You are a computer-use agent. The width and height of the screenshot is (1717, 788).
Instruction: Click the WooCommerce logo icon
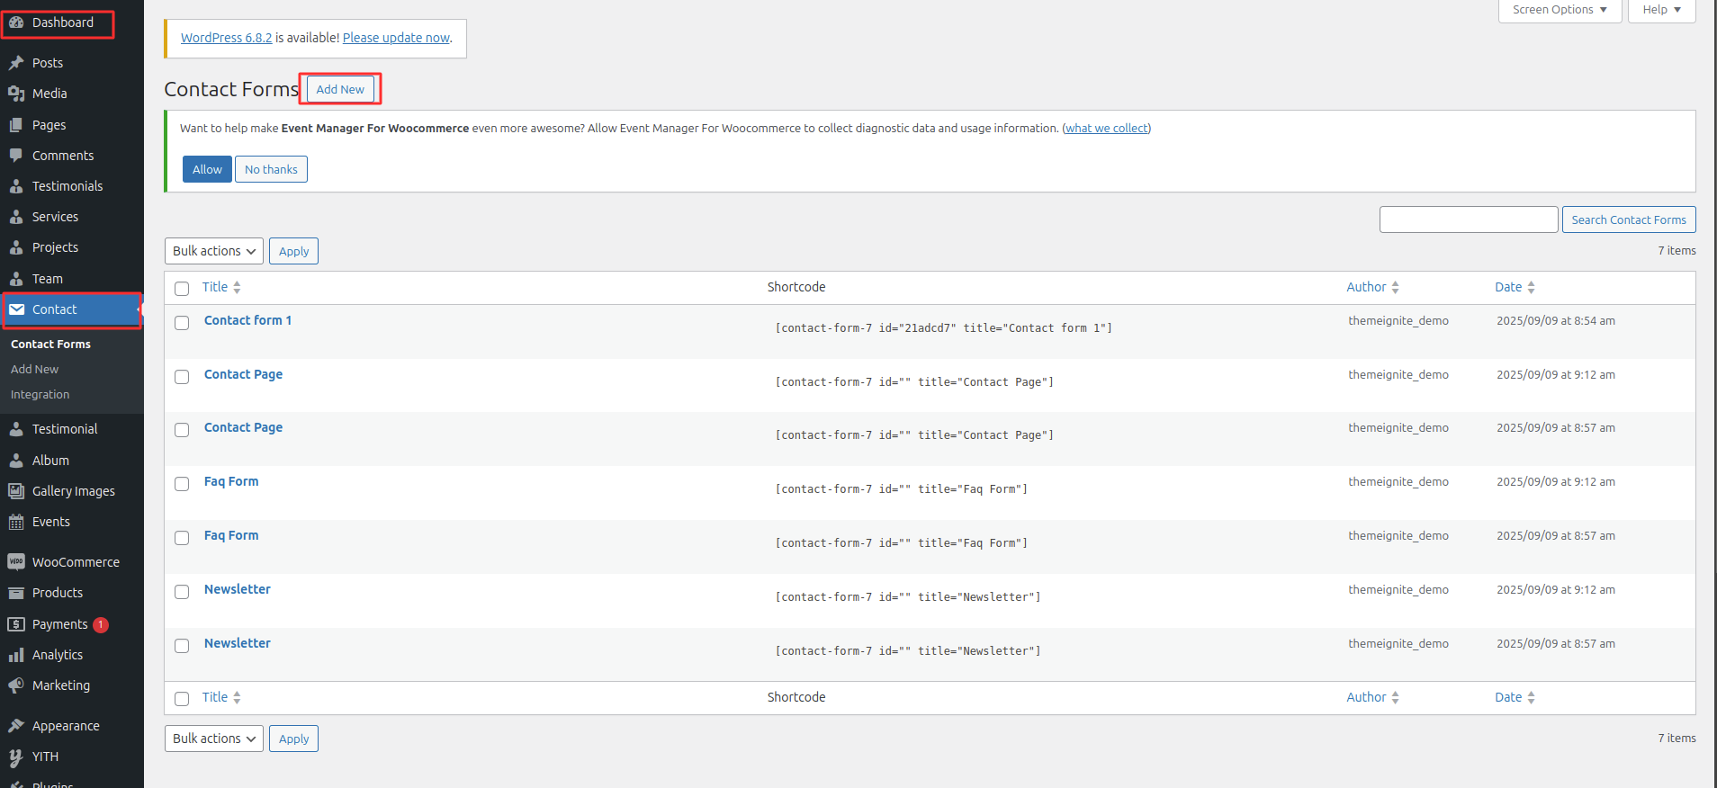click(x=16, y=562)
